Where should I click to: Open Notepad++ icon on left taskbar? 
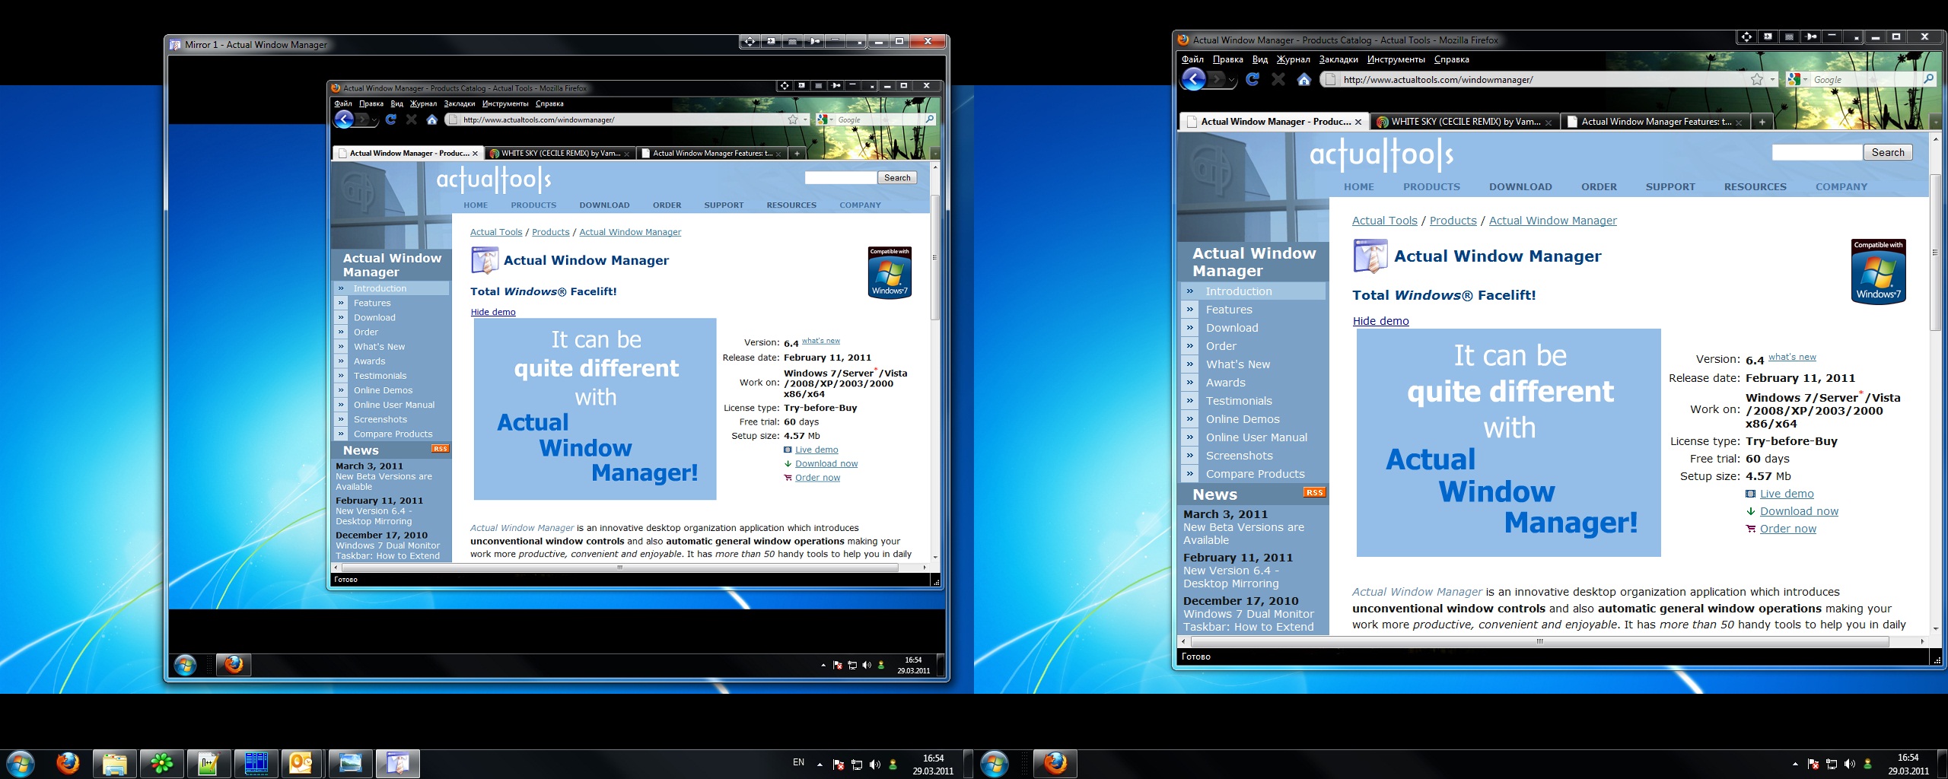coord(208,764)
